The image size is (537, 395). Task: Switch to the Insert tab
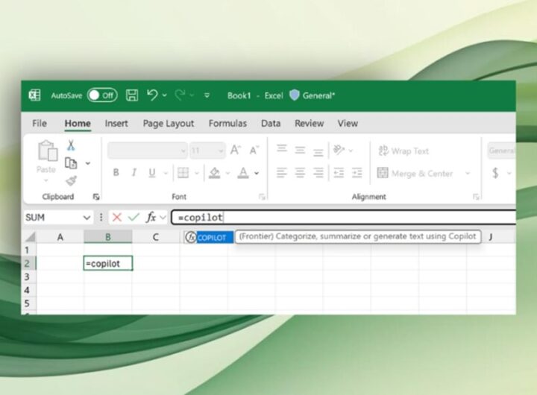tap(116, 124)
